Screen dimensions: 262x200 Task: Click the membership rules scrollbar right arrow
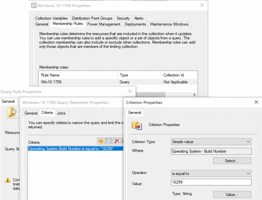pyautogui.click(x=194, y=95)
